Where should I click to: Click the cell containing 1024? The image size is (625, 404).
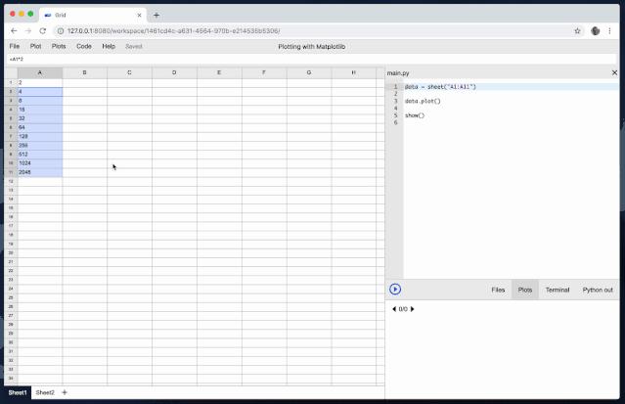[x=40, y=163]
